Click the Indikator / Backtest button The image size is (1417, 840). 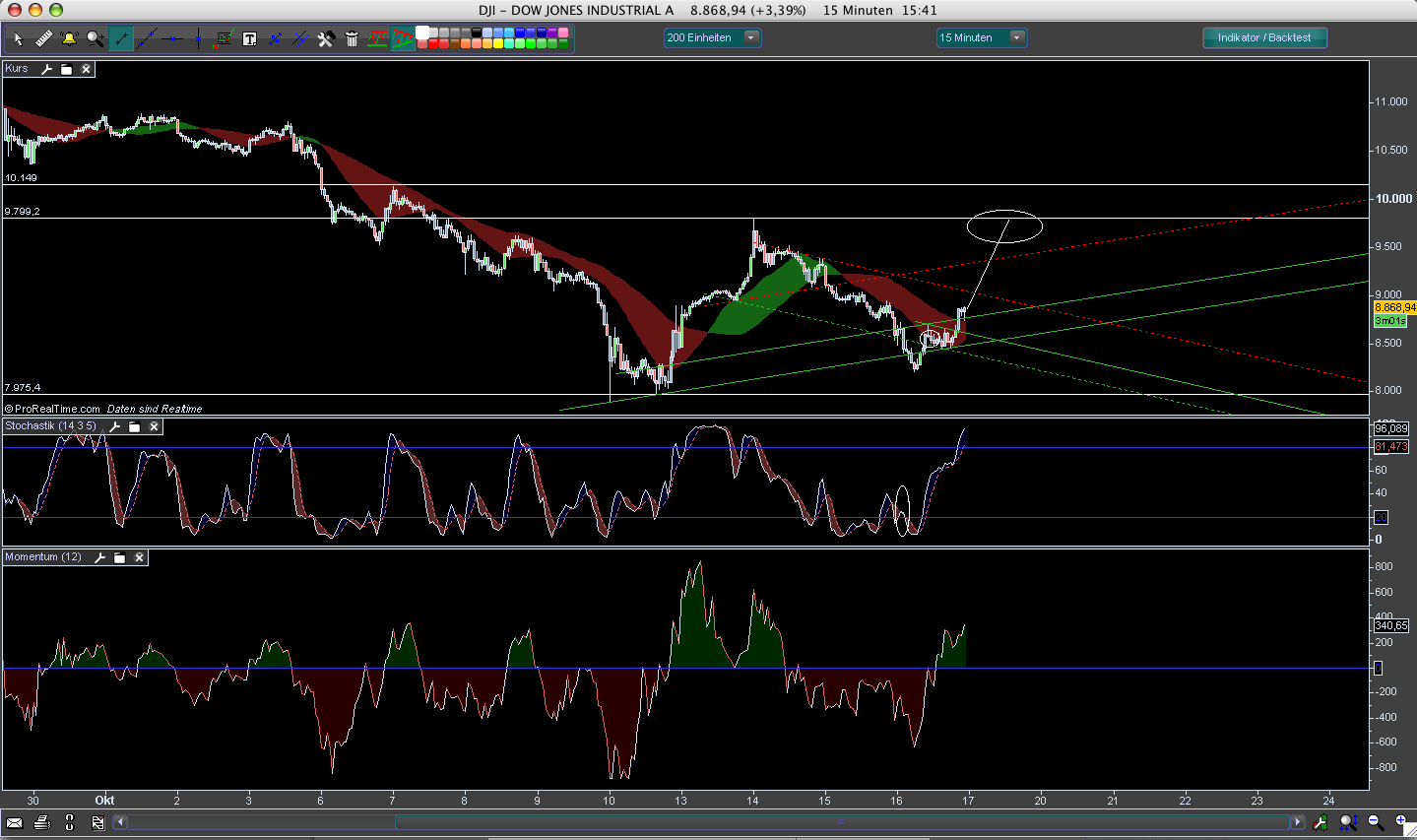click(x=1264, y=37)
